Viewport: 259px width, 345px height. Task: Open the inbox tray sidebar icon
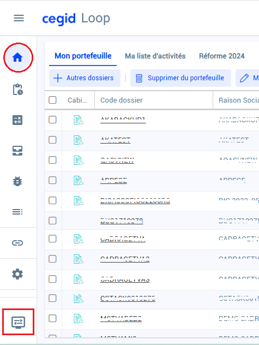tap(17, 151)
